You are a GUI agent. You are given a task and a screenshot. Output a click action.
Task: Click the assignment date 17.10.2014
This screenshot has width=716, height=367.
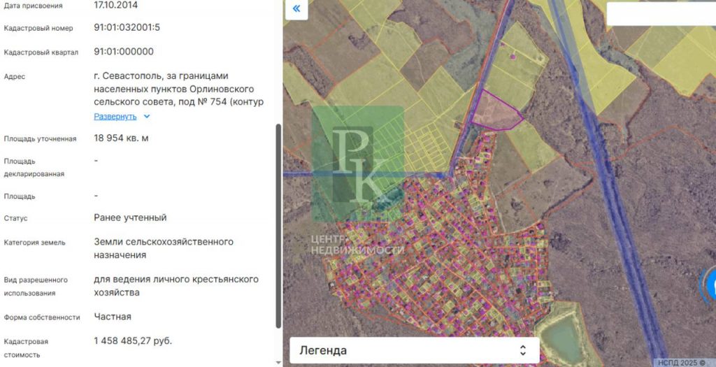(116, 5)
